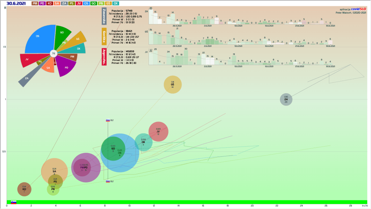Click the covidSLO application link
This screenshot has width=371, height=209.
[x=359, y=9]
